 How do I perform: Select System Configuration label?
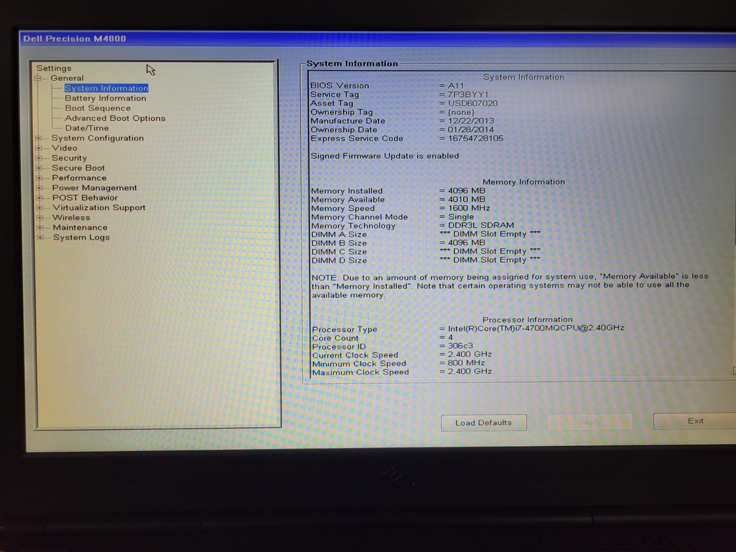(98, 138)
